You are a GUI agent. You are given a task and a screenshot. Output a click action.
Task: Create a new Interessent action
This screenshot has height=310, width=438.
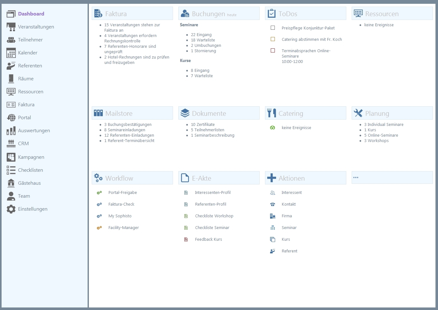(292, 193)
